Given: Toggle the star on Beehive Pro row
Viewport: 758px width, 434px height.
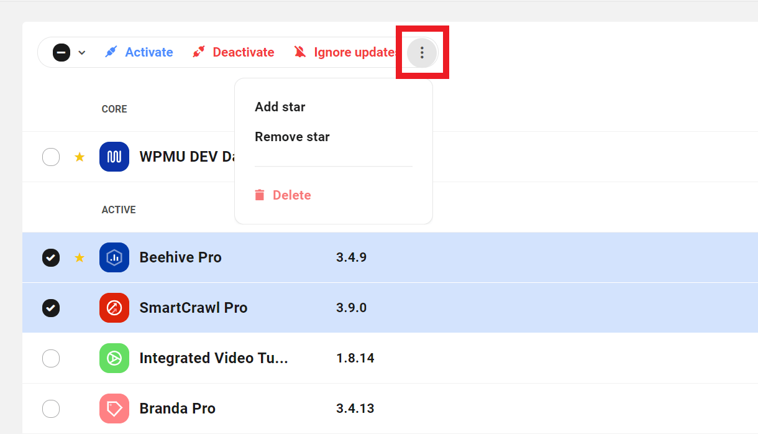Looking at the screenshot, I should 80,257.
